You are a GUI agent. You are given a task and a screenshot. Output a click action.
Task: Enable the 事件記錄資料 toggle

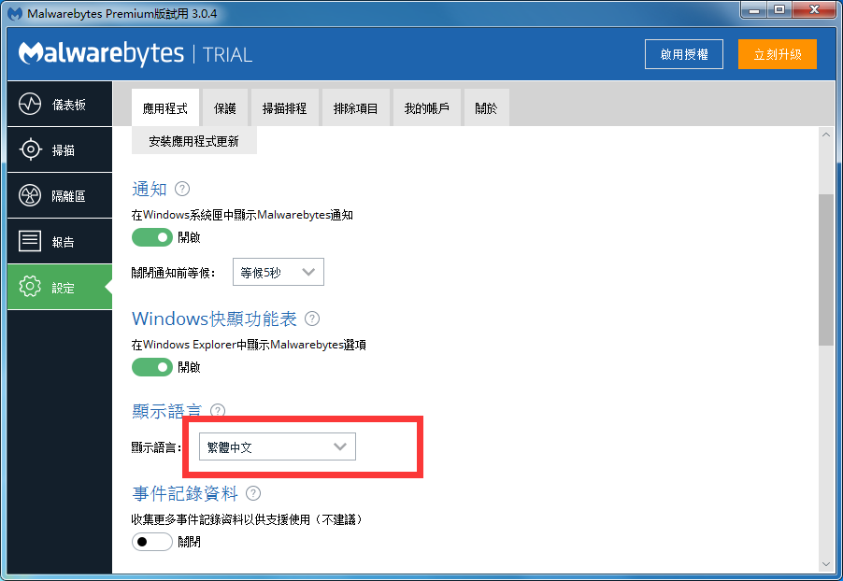coord(151,542)
